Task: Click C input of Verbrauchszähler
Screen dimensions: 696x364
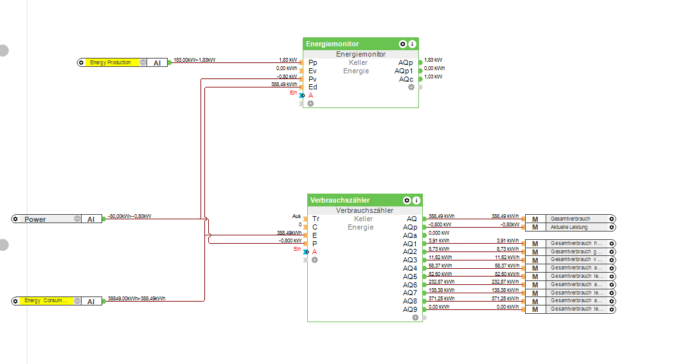Action: (x=315, y=227)
